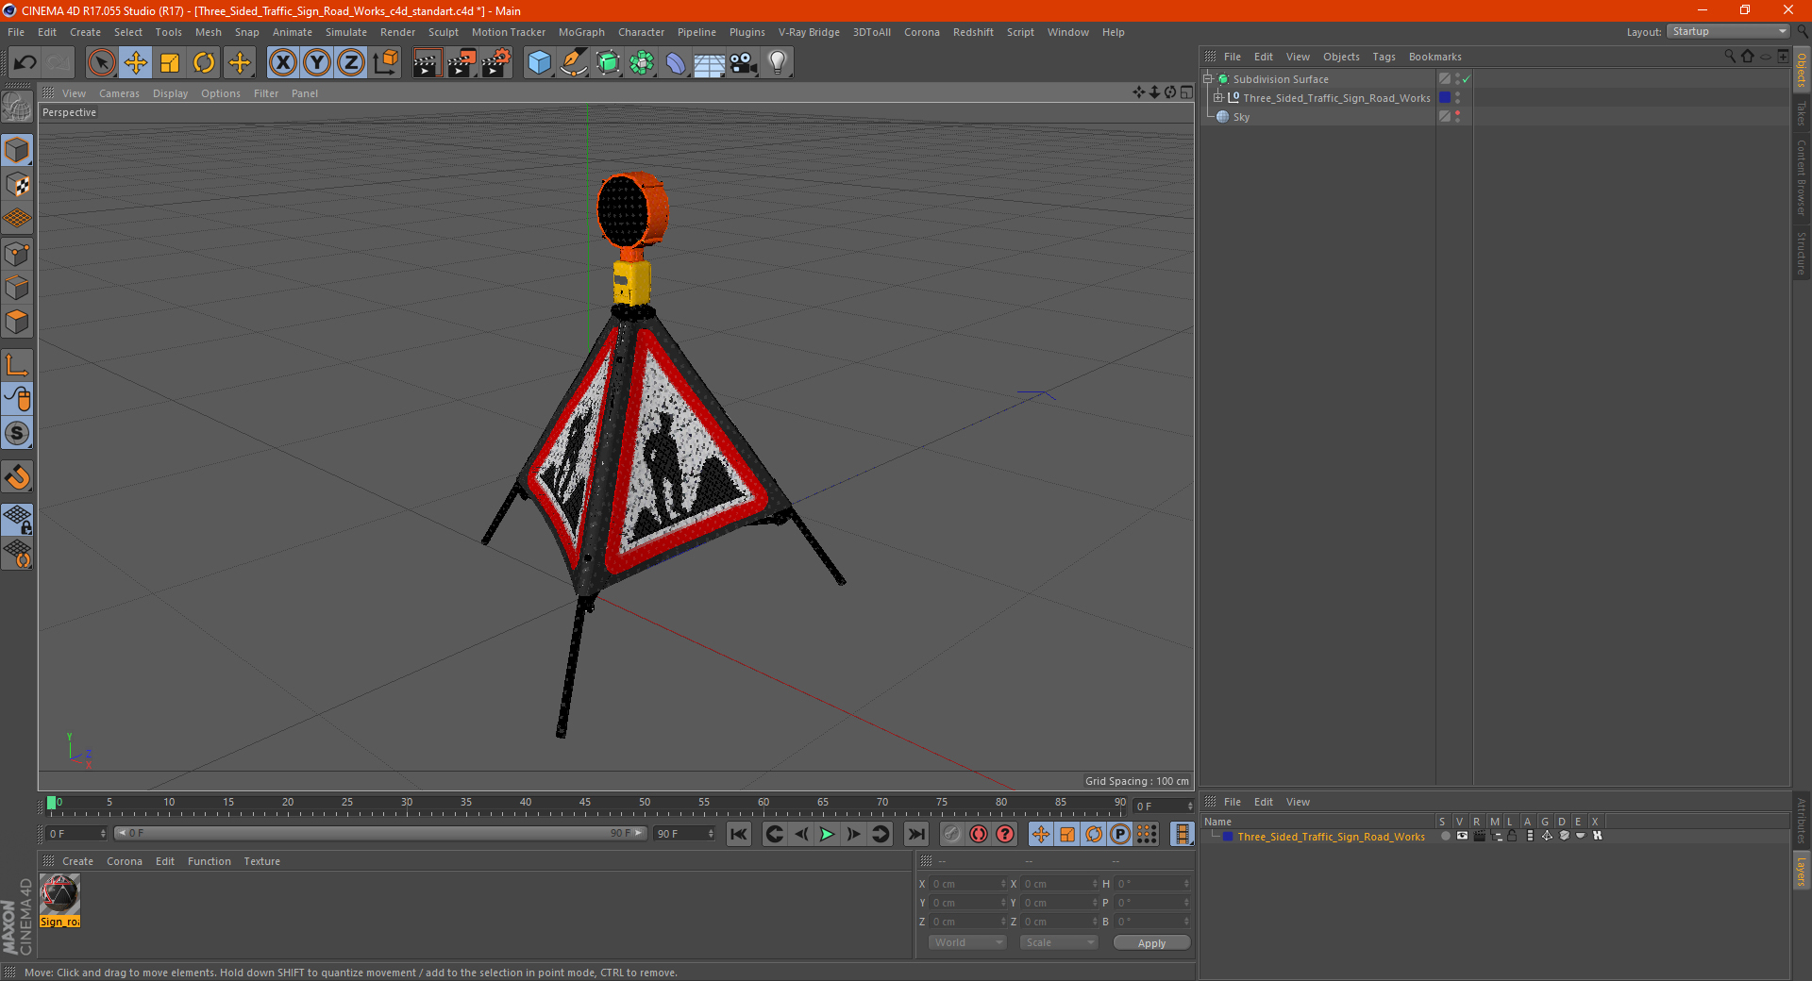Collapse the Subdivision Surface hierarchy
Screen dimensions: 1812x981
click(x=1207, y=79)
